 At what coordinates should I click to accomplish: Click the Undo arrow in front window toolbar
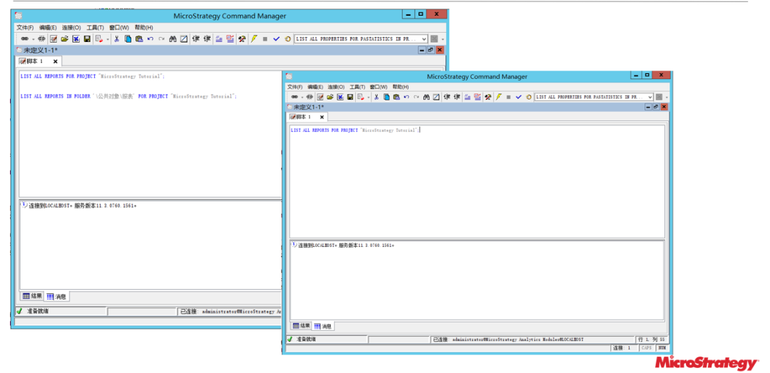pyautogui.click(x=406, y=97)
